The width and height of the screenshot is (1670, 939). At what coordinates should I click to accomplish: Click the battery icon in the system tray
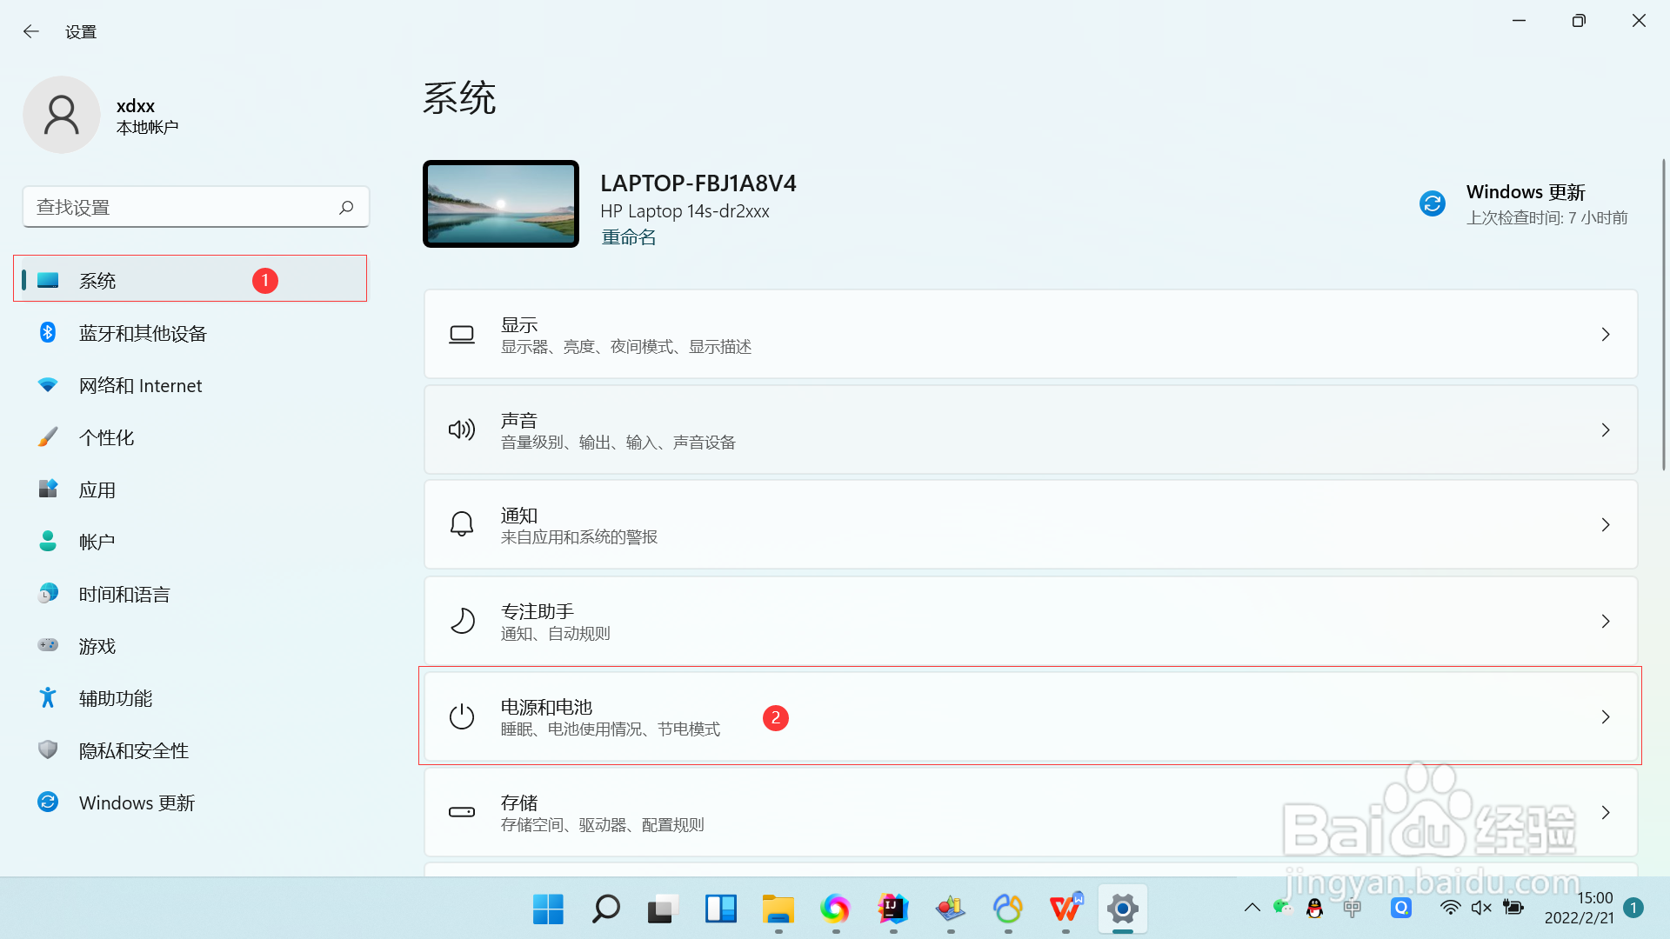pyautogui.click(x=1513, y=907)
